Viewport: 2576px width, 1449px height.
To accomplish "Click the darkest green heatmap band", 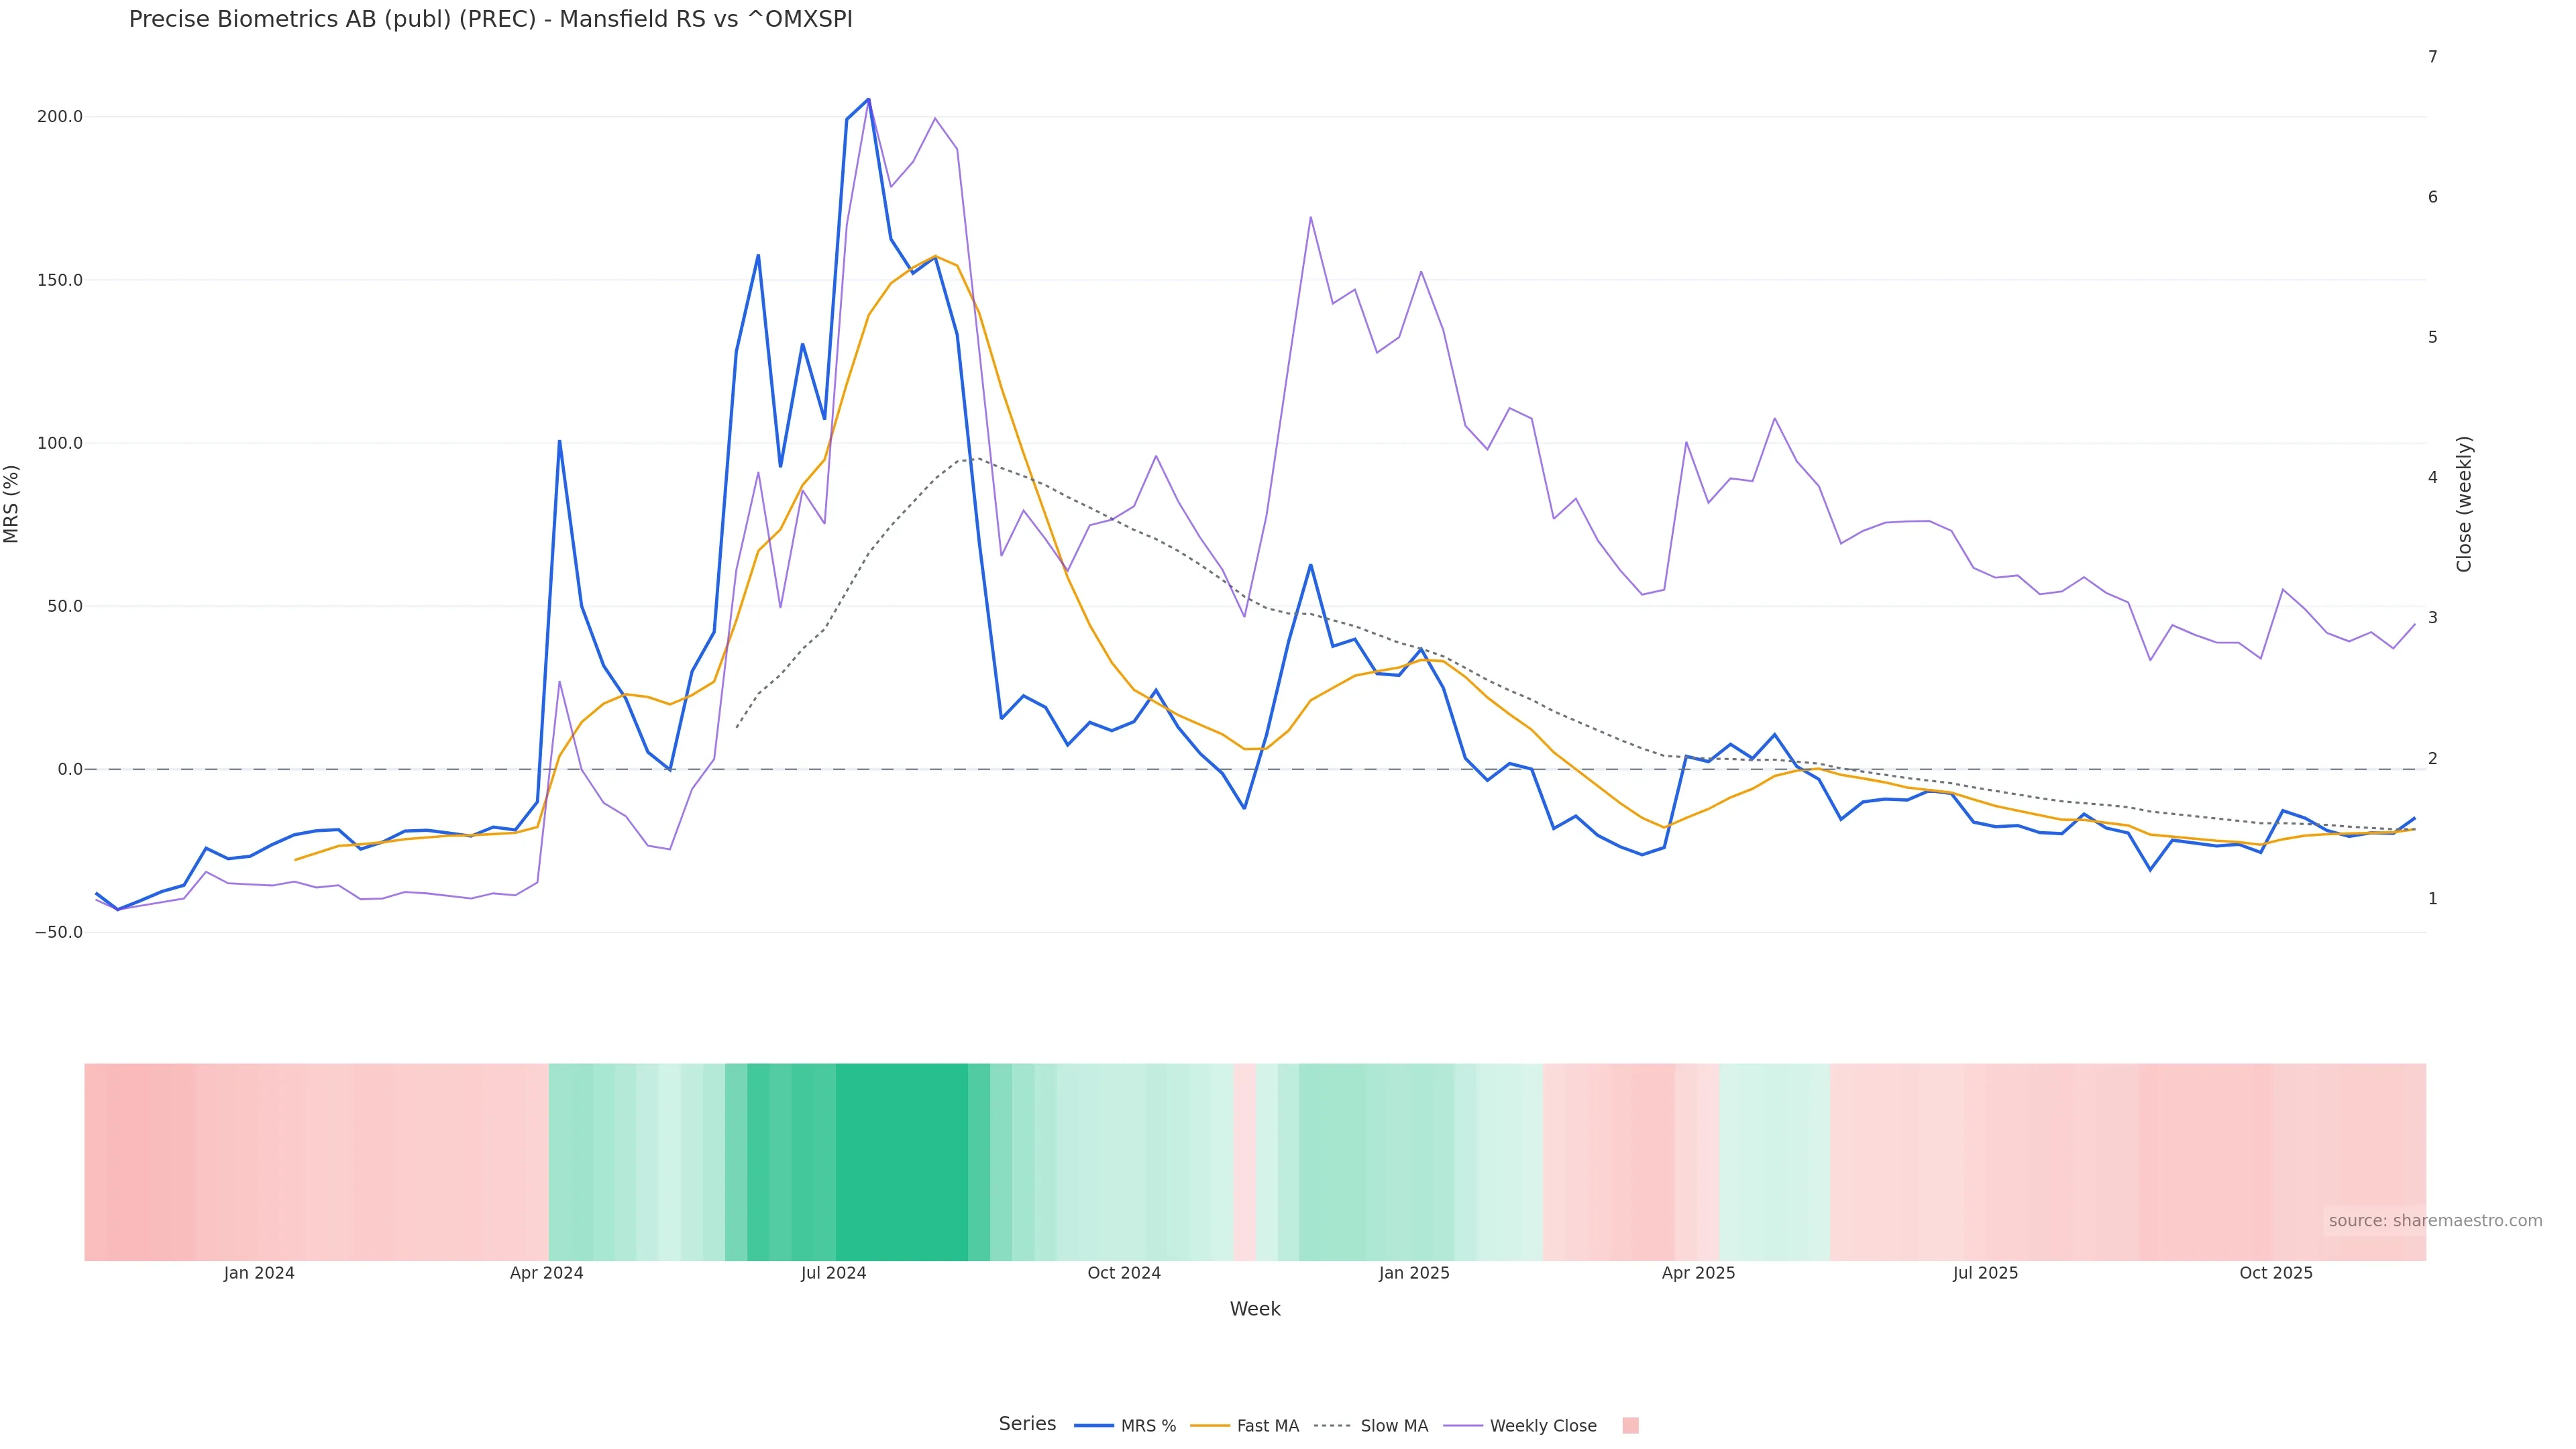I will pyautogui.click(x=901, y=1162).
